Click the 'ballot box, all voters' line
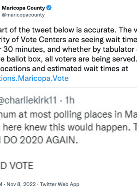The width and height of the screenshot is (137, 192). click(68, 59)
